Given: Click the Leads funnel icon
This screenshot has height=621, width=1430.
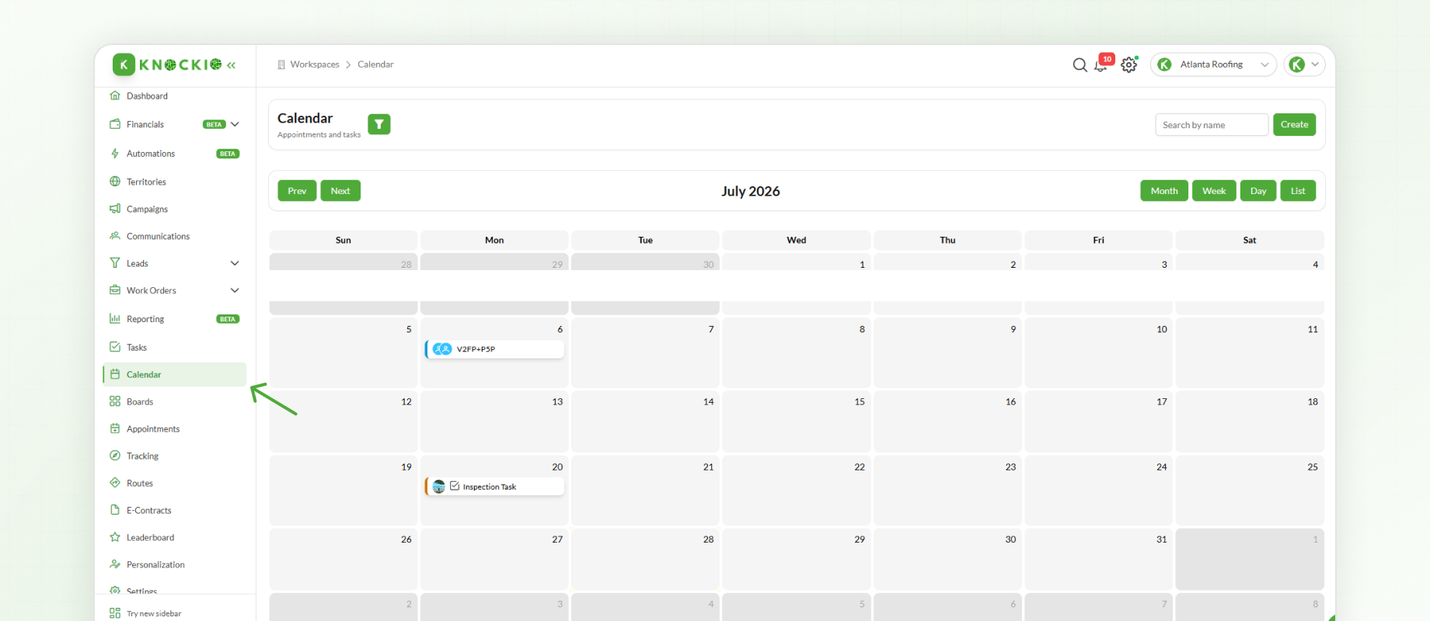Looking at the screenshot, I should coord(115,263).
